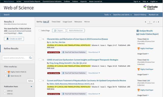This screenshot has width=163, height=97.
Task: Go to previous results page arrow
Action: pos(145,22)
